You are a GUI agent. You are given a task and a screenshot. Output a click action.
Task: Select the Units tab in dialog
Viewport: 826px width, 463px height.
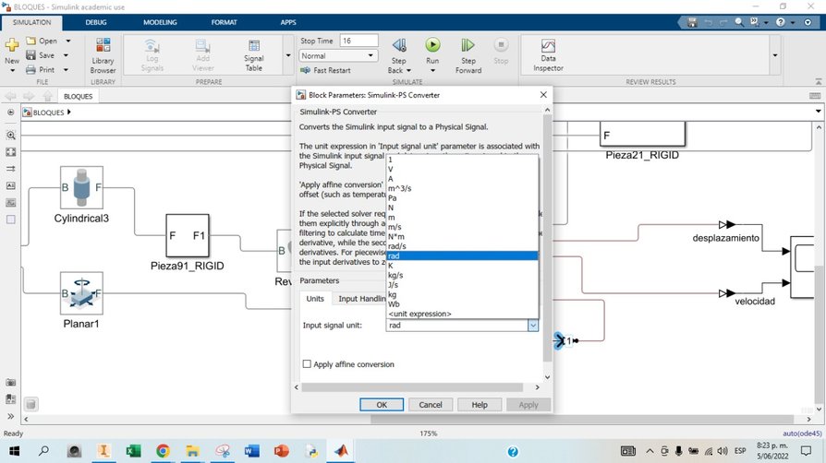[x=315, y=298]
